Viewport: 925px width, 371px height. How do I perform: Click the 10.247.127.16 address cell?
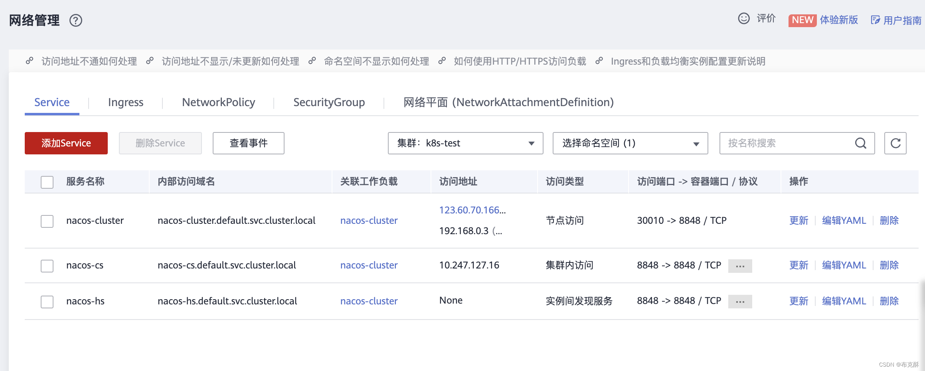click(x=469, y=265)
